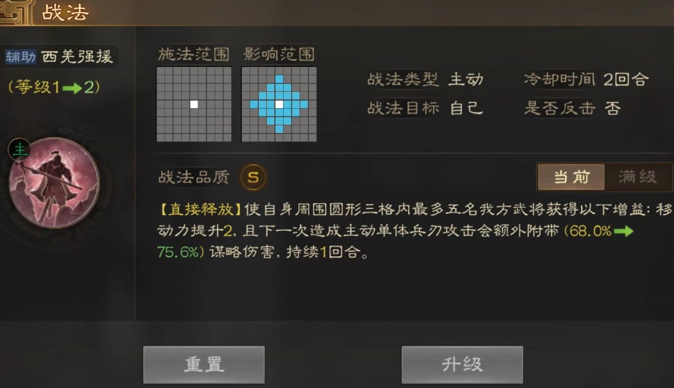Select the 当前 current level tab

pos(571,177)
